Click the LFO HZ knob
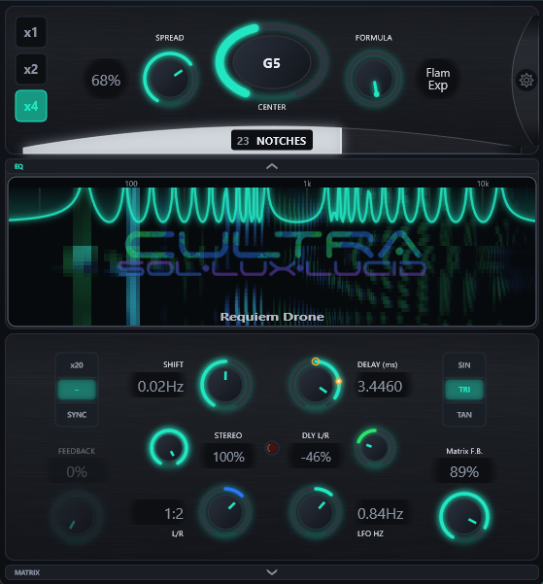Image resolution: width=543 pixels, height=584 pixels. (x=316, y=512)
